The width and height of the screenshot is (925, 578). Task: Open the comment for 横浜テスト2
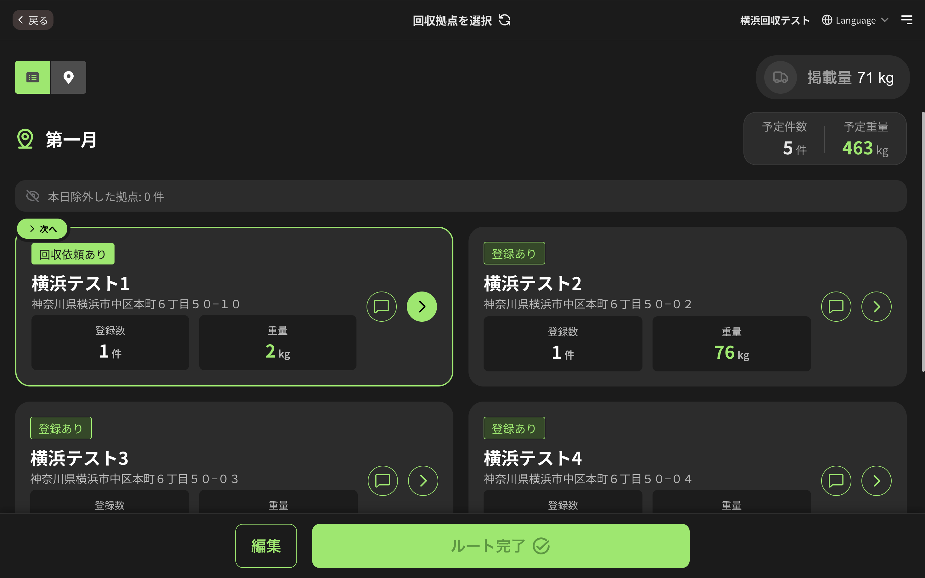click(x=836, y=307)
